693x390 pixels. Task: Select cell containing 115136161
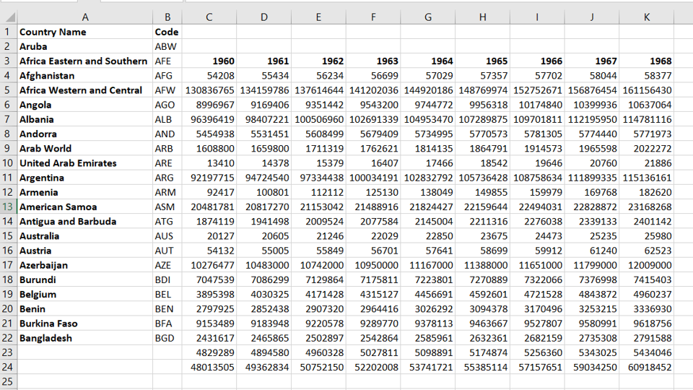(x=647, y=178)
